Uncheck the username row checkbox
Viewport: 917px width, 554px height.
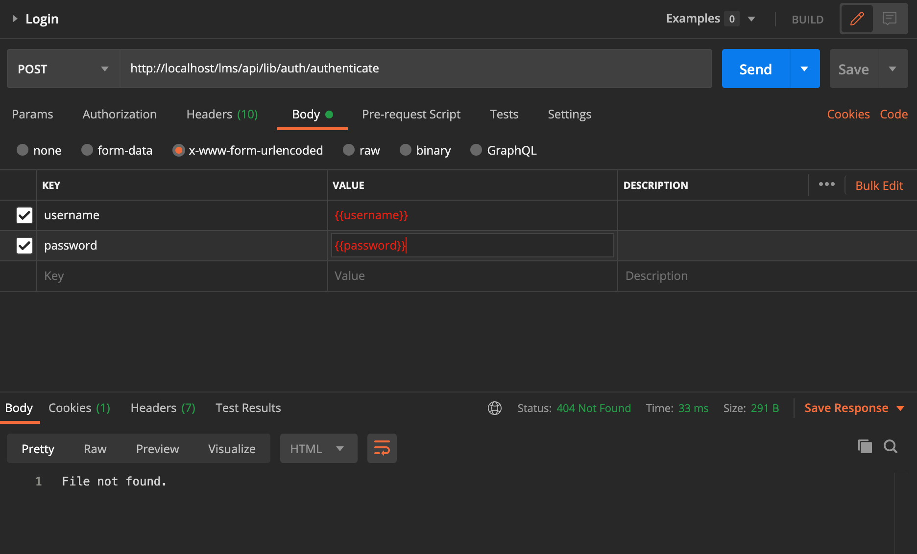[24, 215]
